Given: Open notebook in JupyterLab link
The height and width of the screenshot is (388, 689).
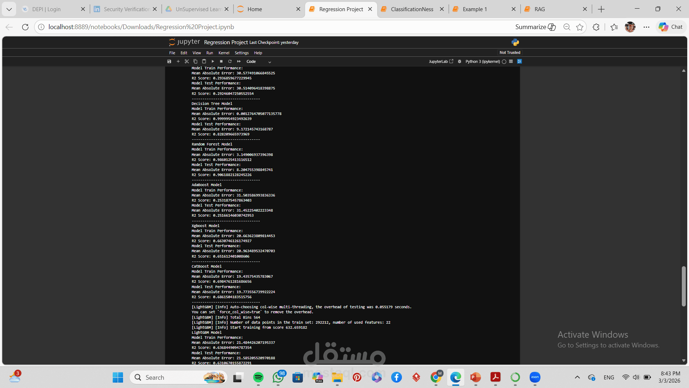Looking at the screenshot, I should click(441, 61).
